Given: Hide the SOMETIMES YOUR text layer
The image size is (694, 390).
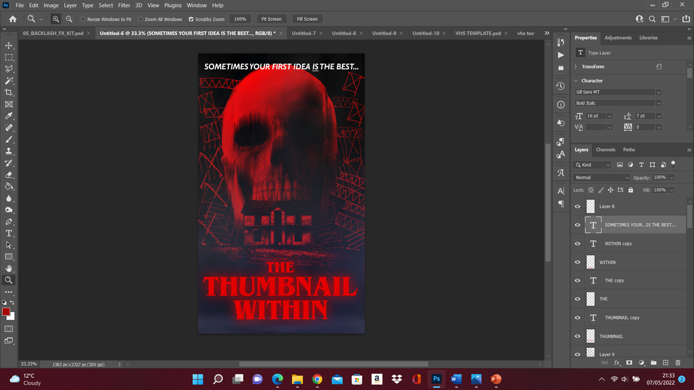Looking at the screenshot, I should tap(577, 225).
